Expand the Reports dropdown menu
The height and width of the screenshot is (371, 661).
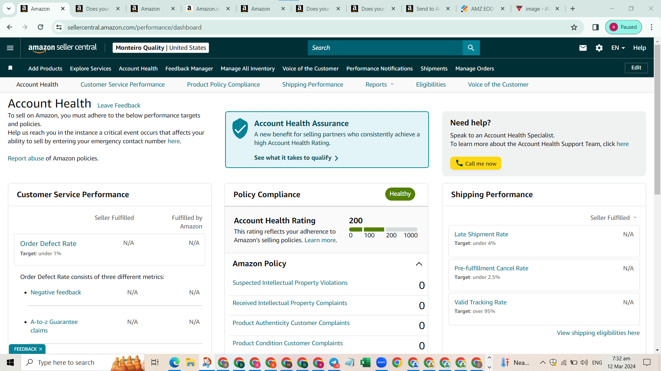click(x=380, y=85)
